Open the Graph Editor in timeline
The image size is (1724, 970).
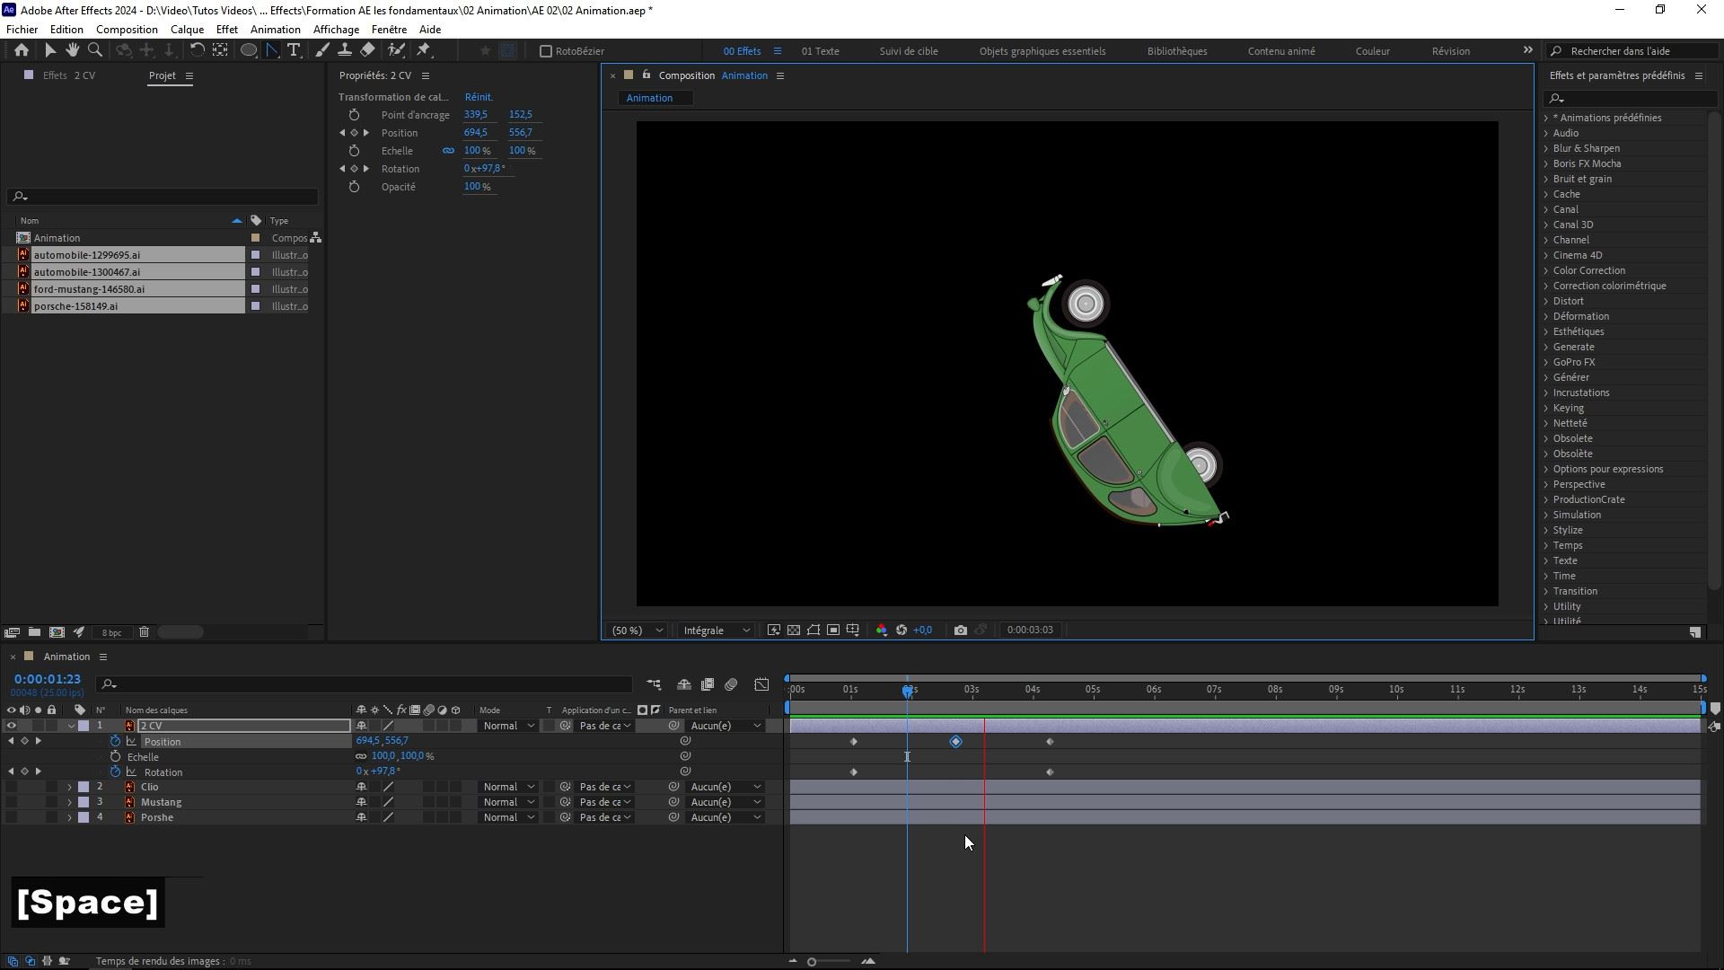coord(761,685)
